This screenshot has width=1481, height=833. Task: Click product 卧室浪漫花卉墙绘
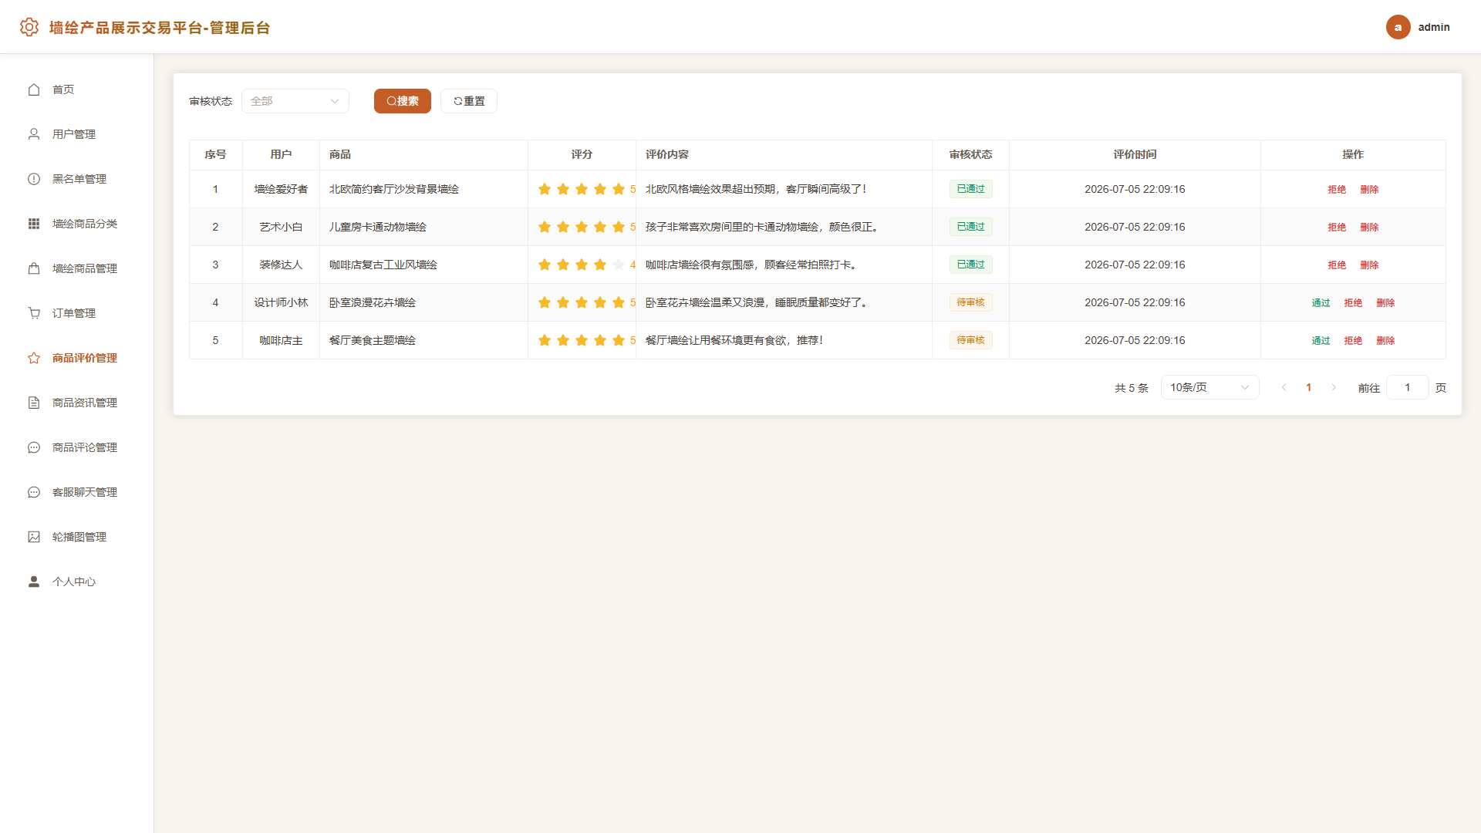tap(373, 302)
